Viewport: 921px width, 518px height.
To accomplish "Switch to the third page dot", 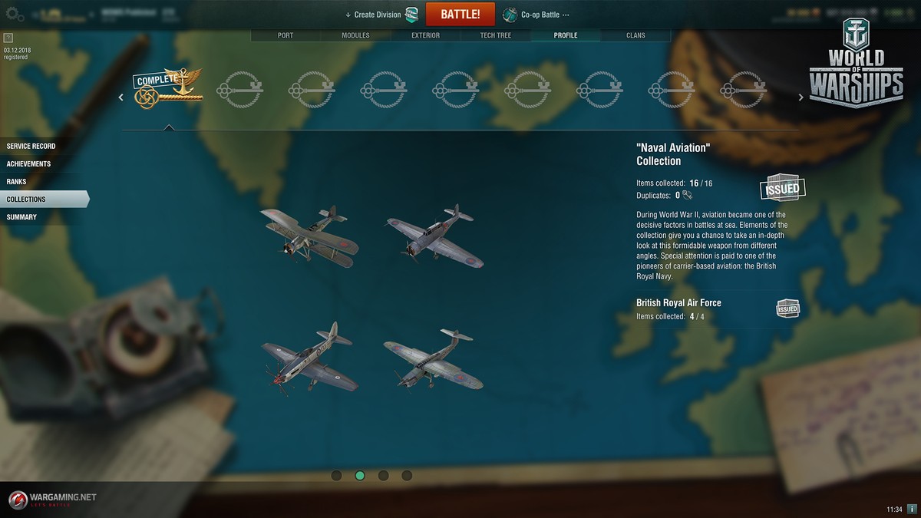I will click(x=383, y=476).
